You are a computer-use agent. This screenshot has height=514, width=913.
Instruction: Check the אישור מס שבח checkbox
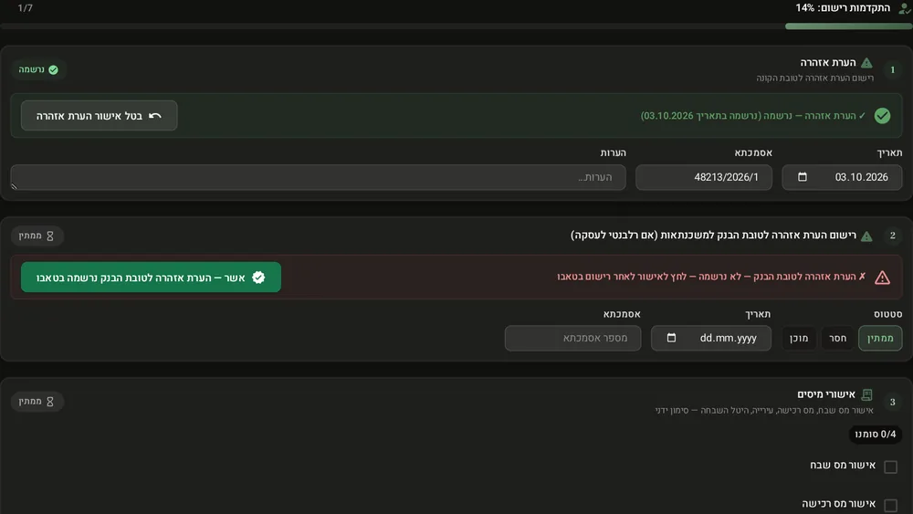pos(890,467)
